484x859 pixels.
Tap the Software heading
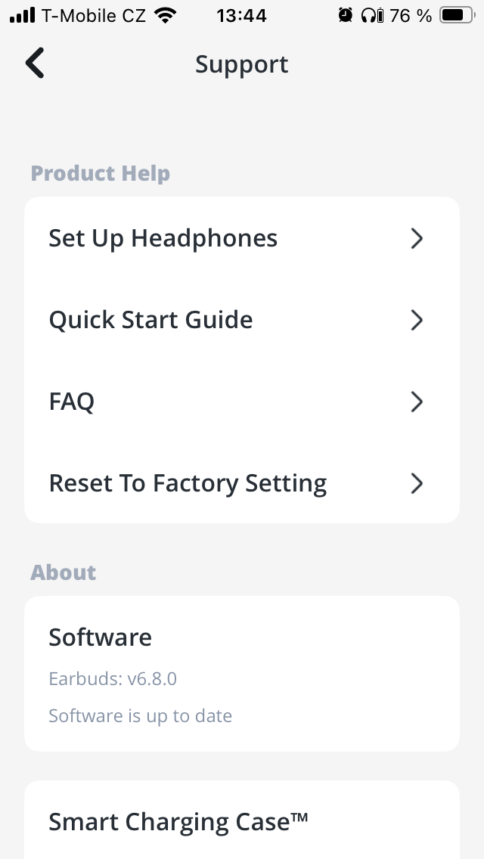click(101, 637)
